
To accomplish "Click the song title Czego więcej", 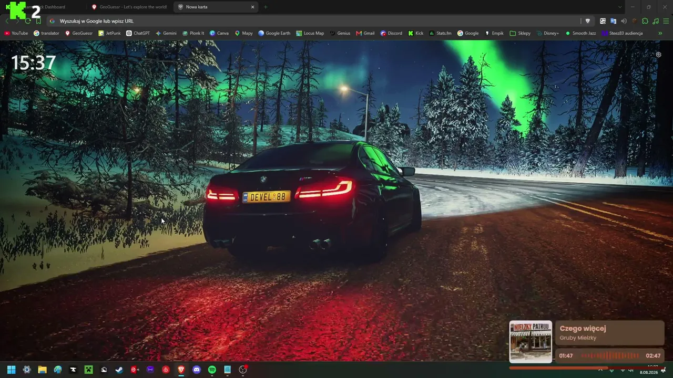I will (x=583, y=329).
